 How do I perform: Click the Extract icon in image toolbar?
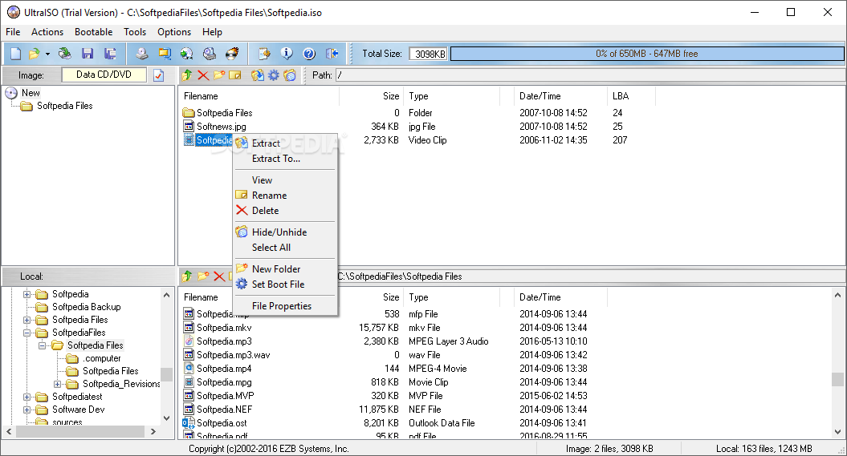click(x=258, y=75)
